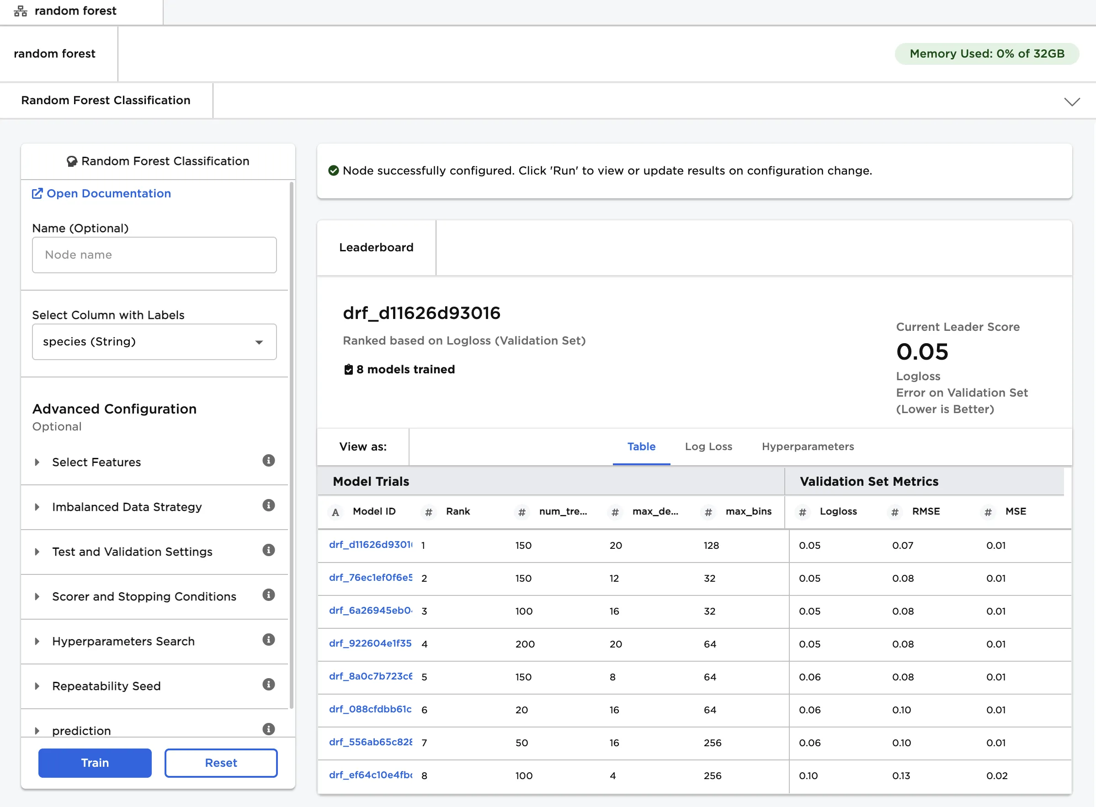Viewport: 1096px width, 807px height.
Task: Click info icon next to Select Features
Action: click(x=268, y=461)
